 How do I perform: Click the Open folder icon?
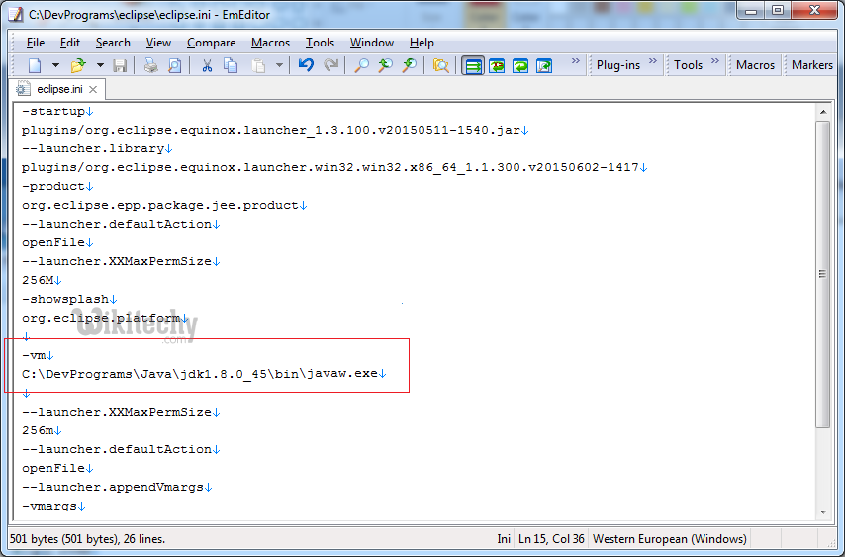coord(77,65)
